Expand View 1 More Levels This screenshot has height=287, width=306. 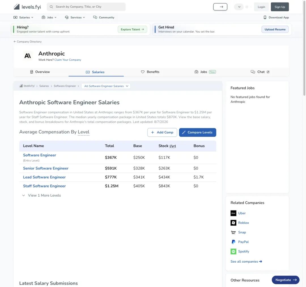point(41,195)
